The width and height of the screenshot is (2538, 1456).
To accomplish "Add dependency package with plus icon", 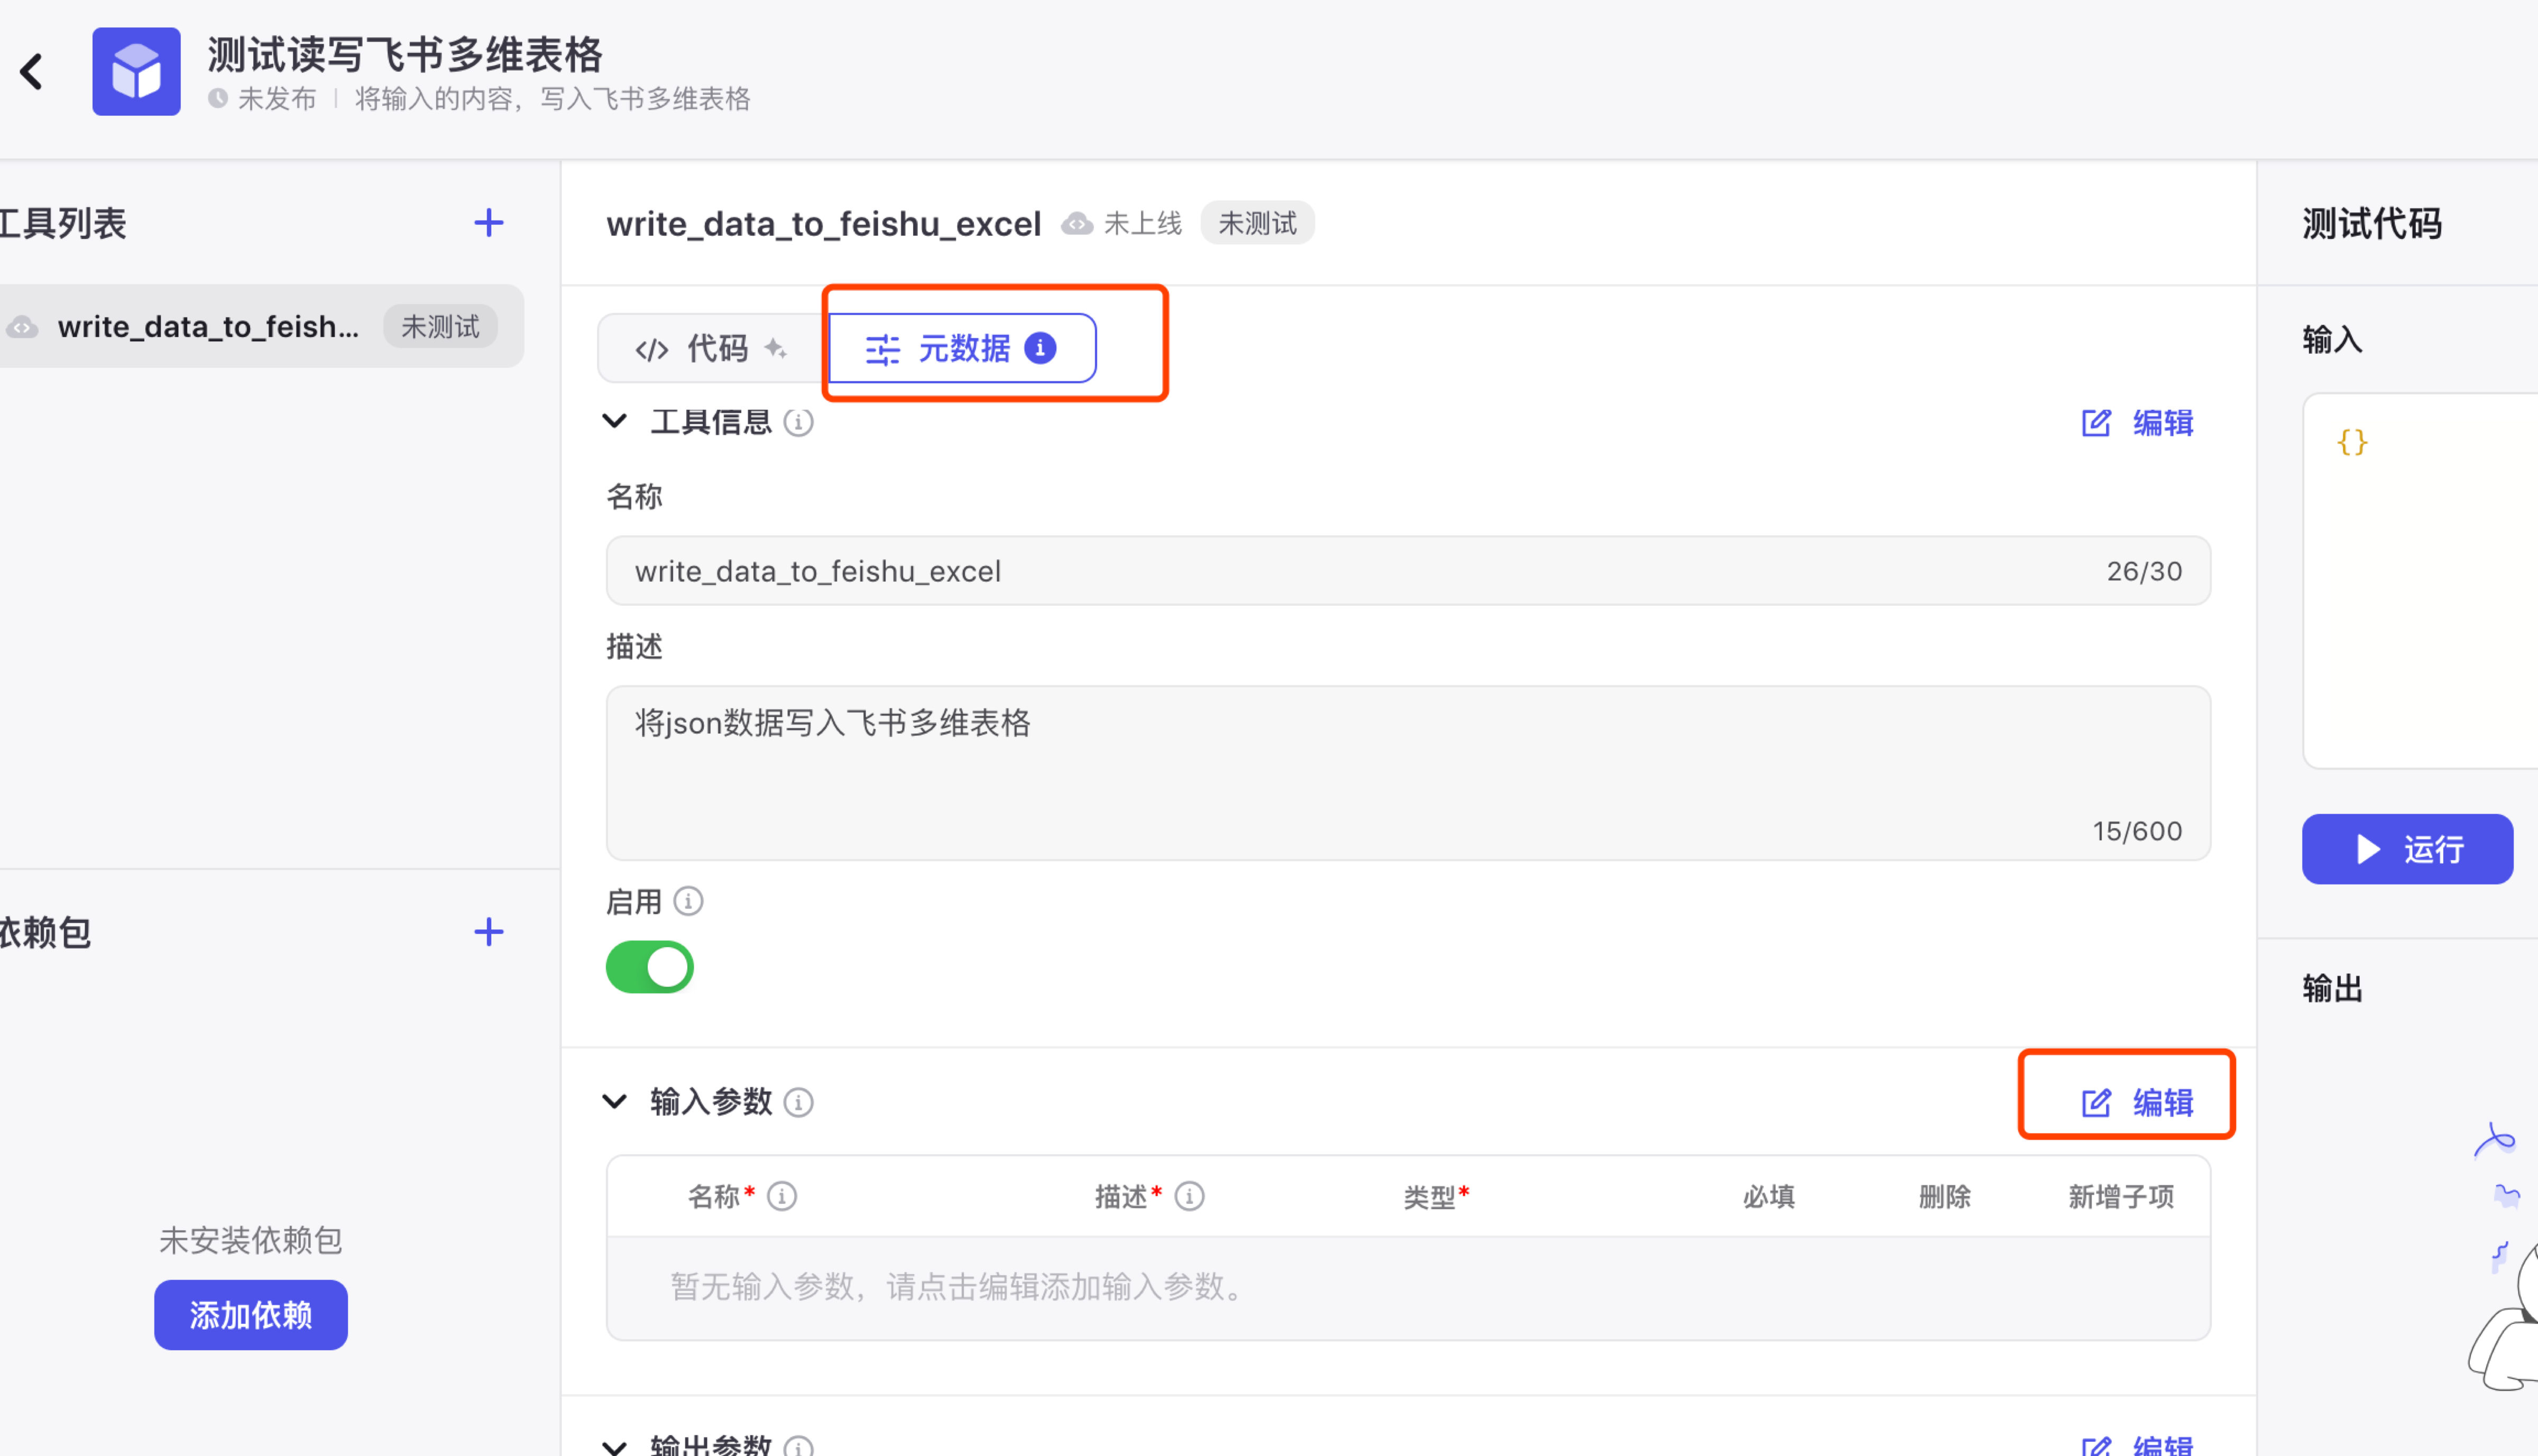I will click(488, 932).
